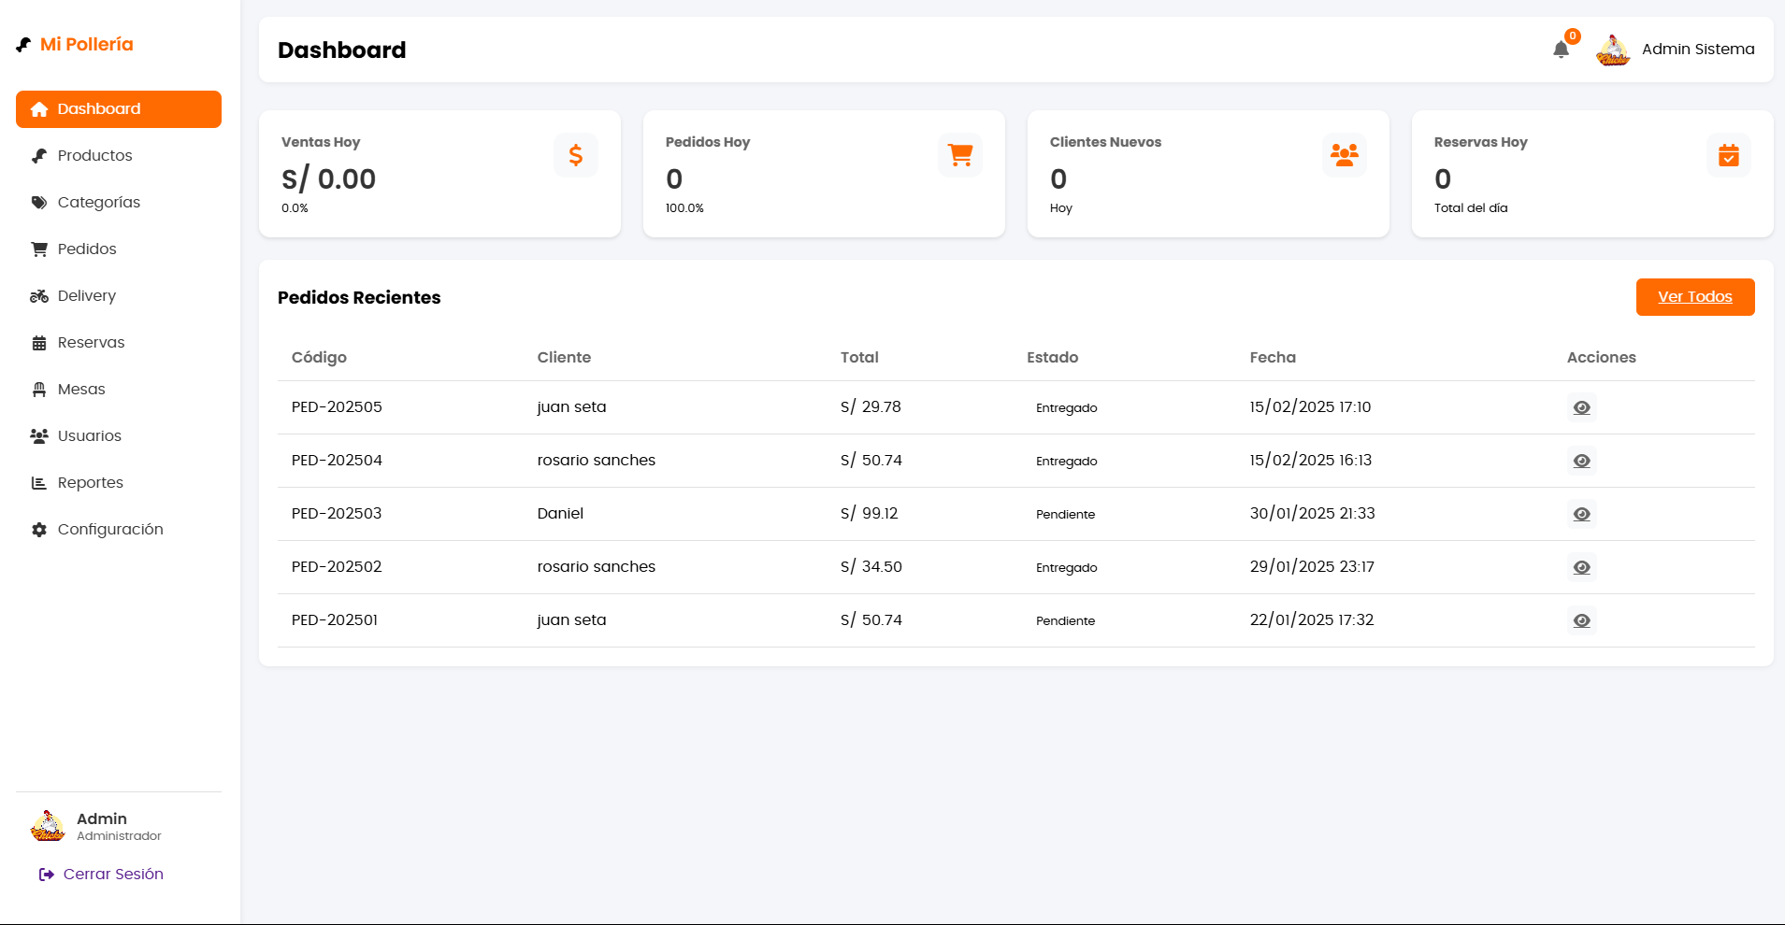The height and width of the screenshot is (925, 1785).
Task: Click the calendar icon in Reservas Hoy
Action: [x=1728, y=155]
